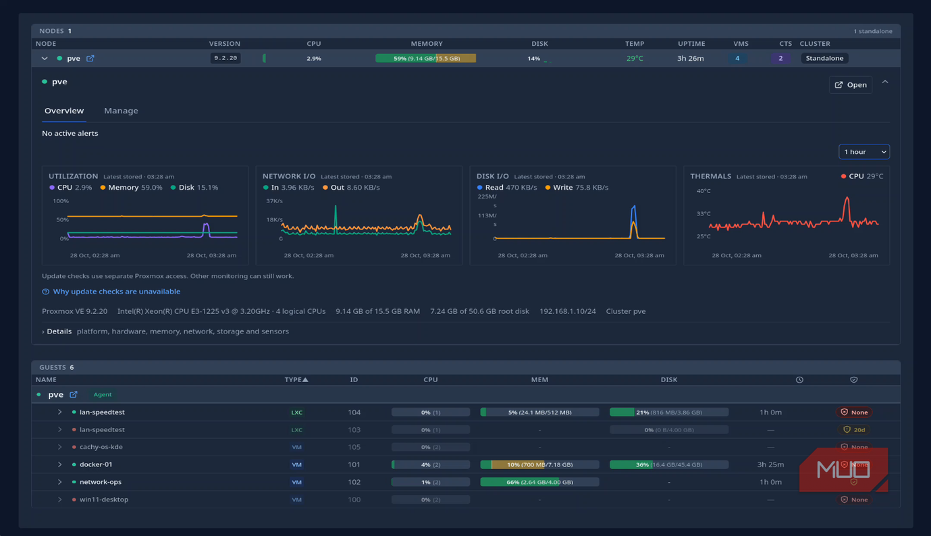Click the shield None badge for win11-desktop
This screenshot has height=536, width=931.
[854, 500]
